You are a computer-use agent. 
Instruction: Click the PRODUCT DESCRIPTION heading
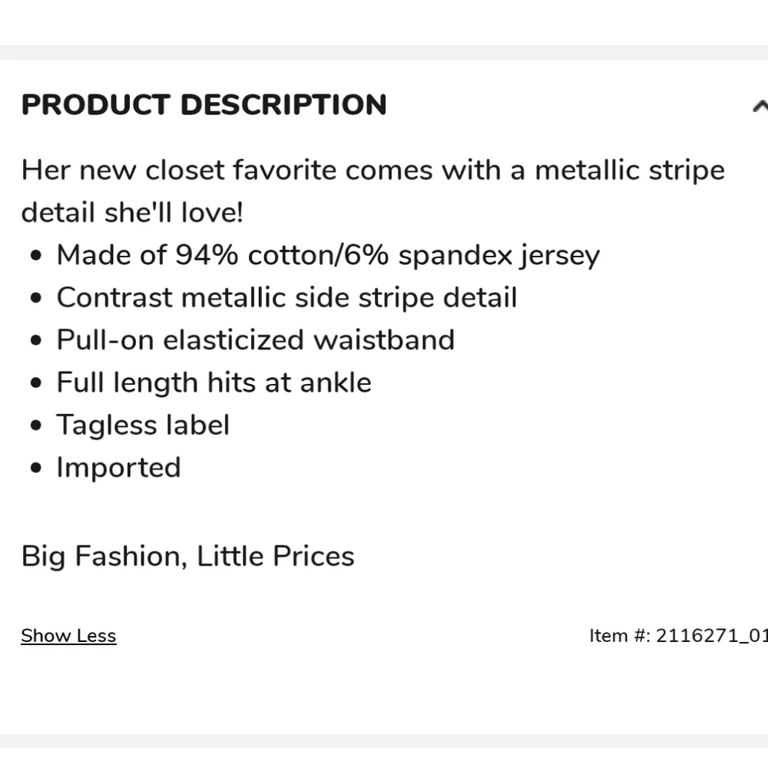click(204, 104)
